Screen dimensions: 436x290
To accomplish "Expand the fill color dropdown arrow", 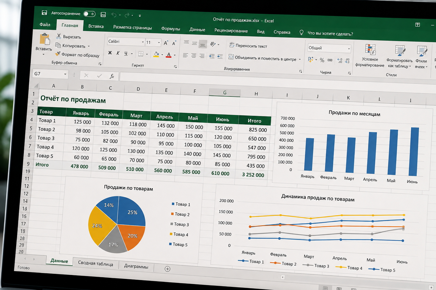I will point(162,55).
